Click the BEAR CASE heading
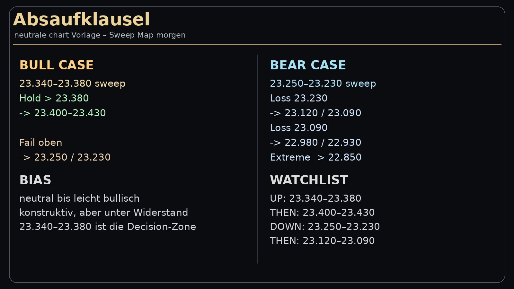The image size is (514, 289). click(x=308, y=65)
